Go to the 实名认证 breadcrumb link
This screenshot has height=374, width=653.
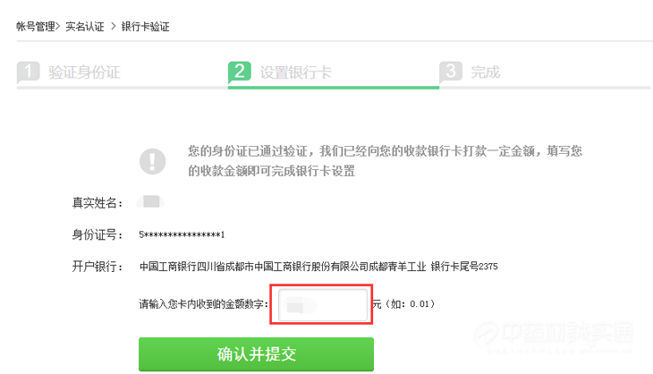[x=85, y=27]
